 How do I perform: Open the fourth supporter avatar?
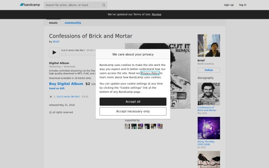147,126
